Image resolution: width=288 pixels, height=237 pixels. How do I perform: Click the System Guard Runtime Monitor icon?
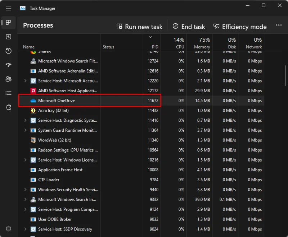33,130
